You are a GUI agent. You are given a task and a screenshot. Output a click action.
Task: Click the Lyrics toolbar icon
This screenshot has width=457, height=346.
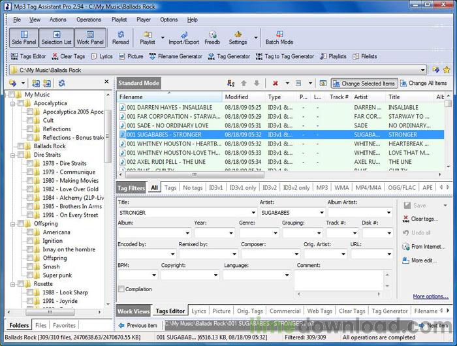click(x=101, y=57)
